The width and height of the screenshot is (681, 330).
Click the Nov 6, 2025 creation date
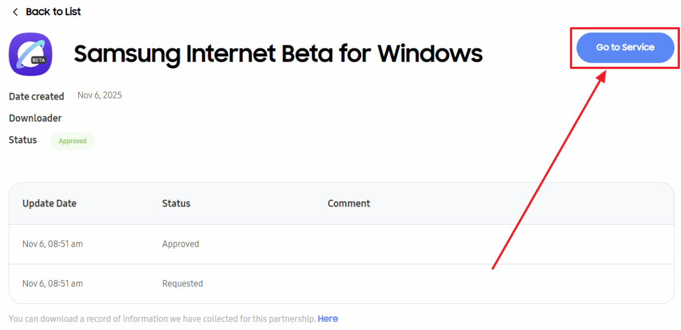point(100,95)
